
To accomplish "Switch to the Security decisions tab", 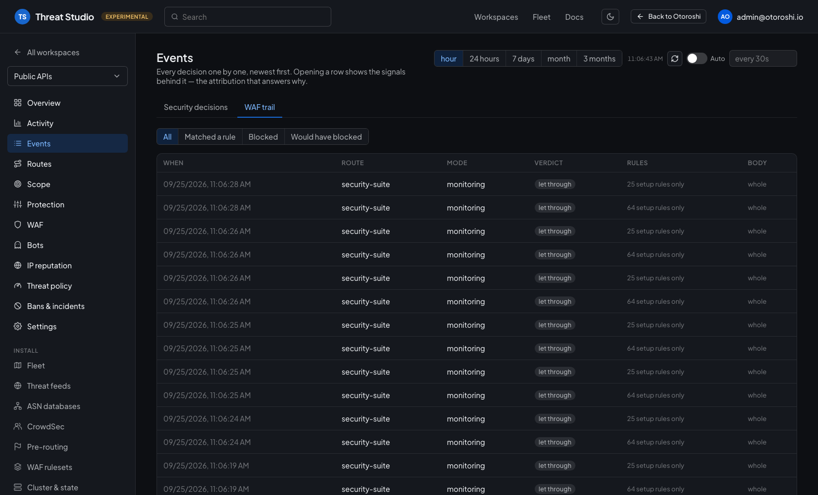I will (196, 107).
